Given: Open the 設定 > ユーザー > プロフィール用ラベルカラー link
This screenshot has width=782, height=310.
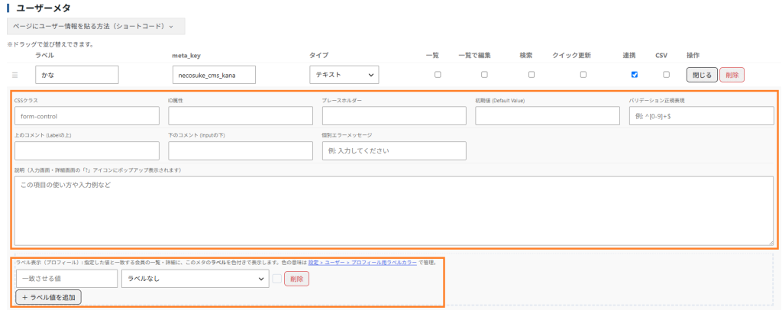Looking at the screenshot, I should click(x=363, y=262).
